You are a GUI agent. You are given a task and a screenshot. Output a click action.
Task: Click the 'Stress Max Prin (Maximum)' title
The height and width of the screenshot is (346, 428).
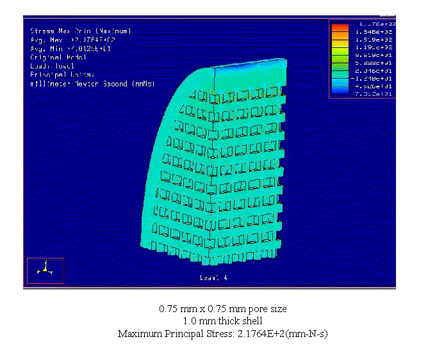click(81, 31)
